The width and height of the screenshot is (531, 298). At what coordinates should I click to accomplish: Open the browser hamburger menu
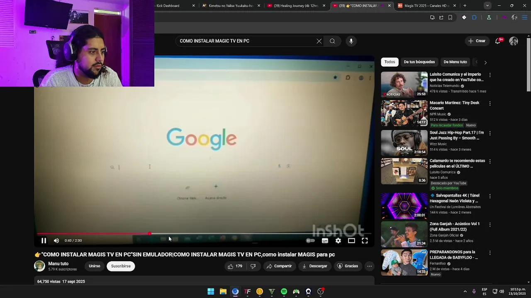tap(524, 17)
